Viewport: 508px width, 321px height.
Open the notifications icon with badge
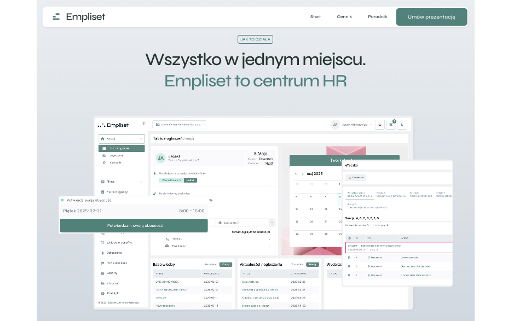click(x=391, y=125)
